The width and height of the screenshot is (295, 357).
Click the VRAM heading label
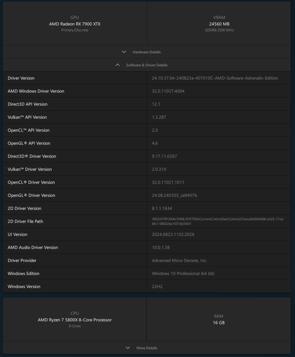(219, 18)
